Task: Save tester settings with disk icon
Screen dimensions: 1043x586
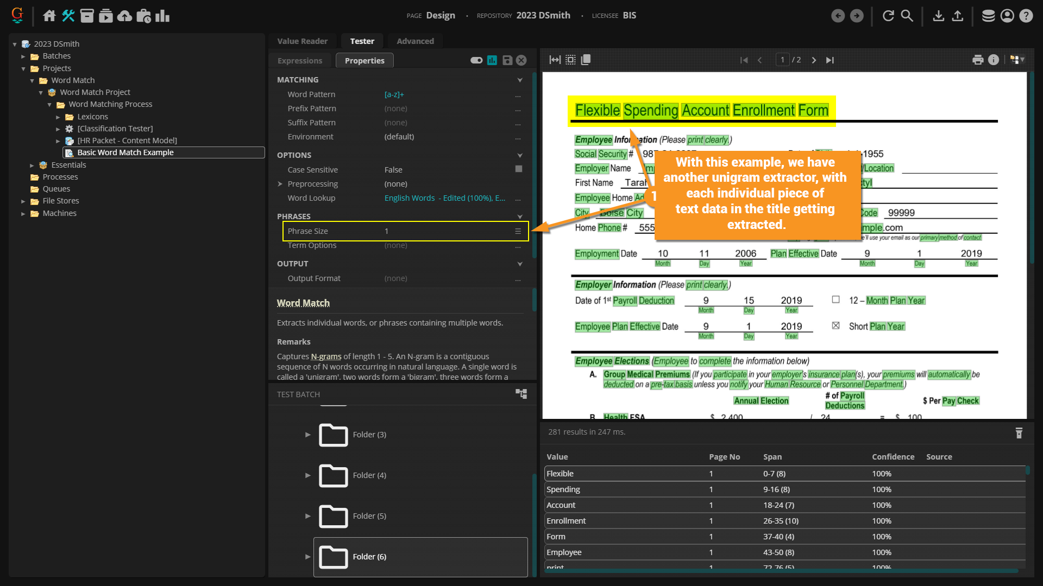Action: 507,61
